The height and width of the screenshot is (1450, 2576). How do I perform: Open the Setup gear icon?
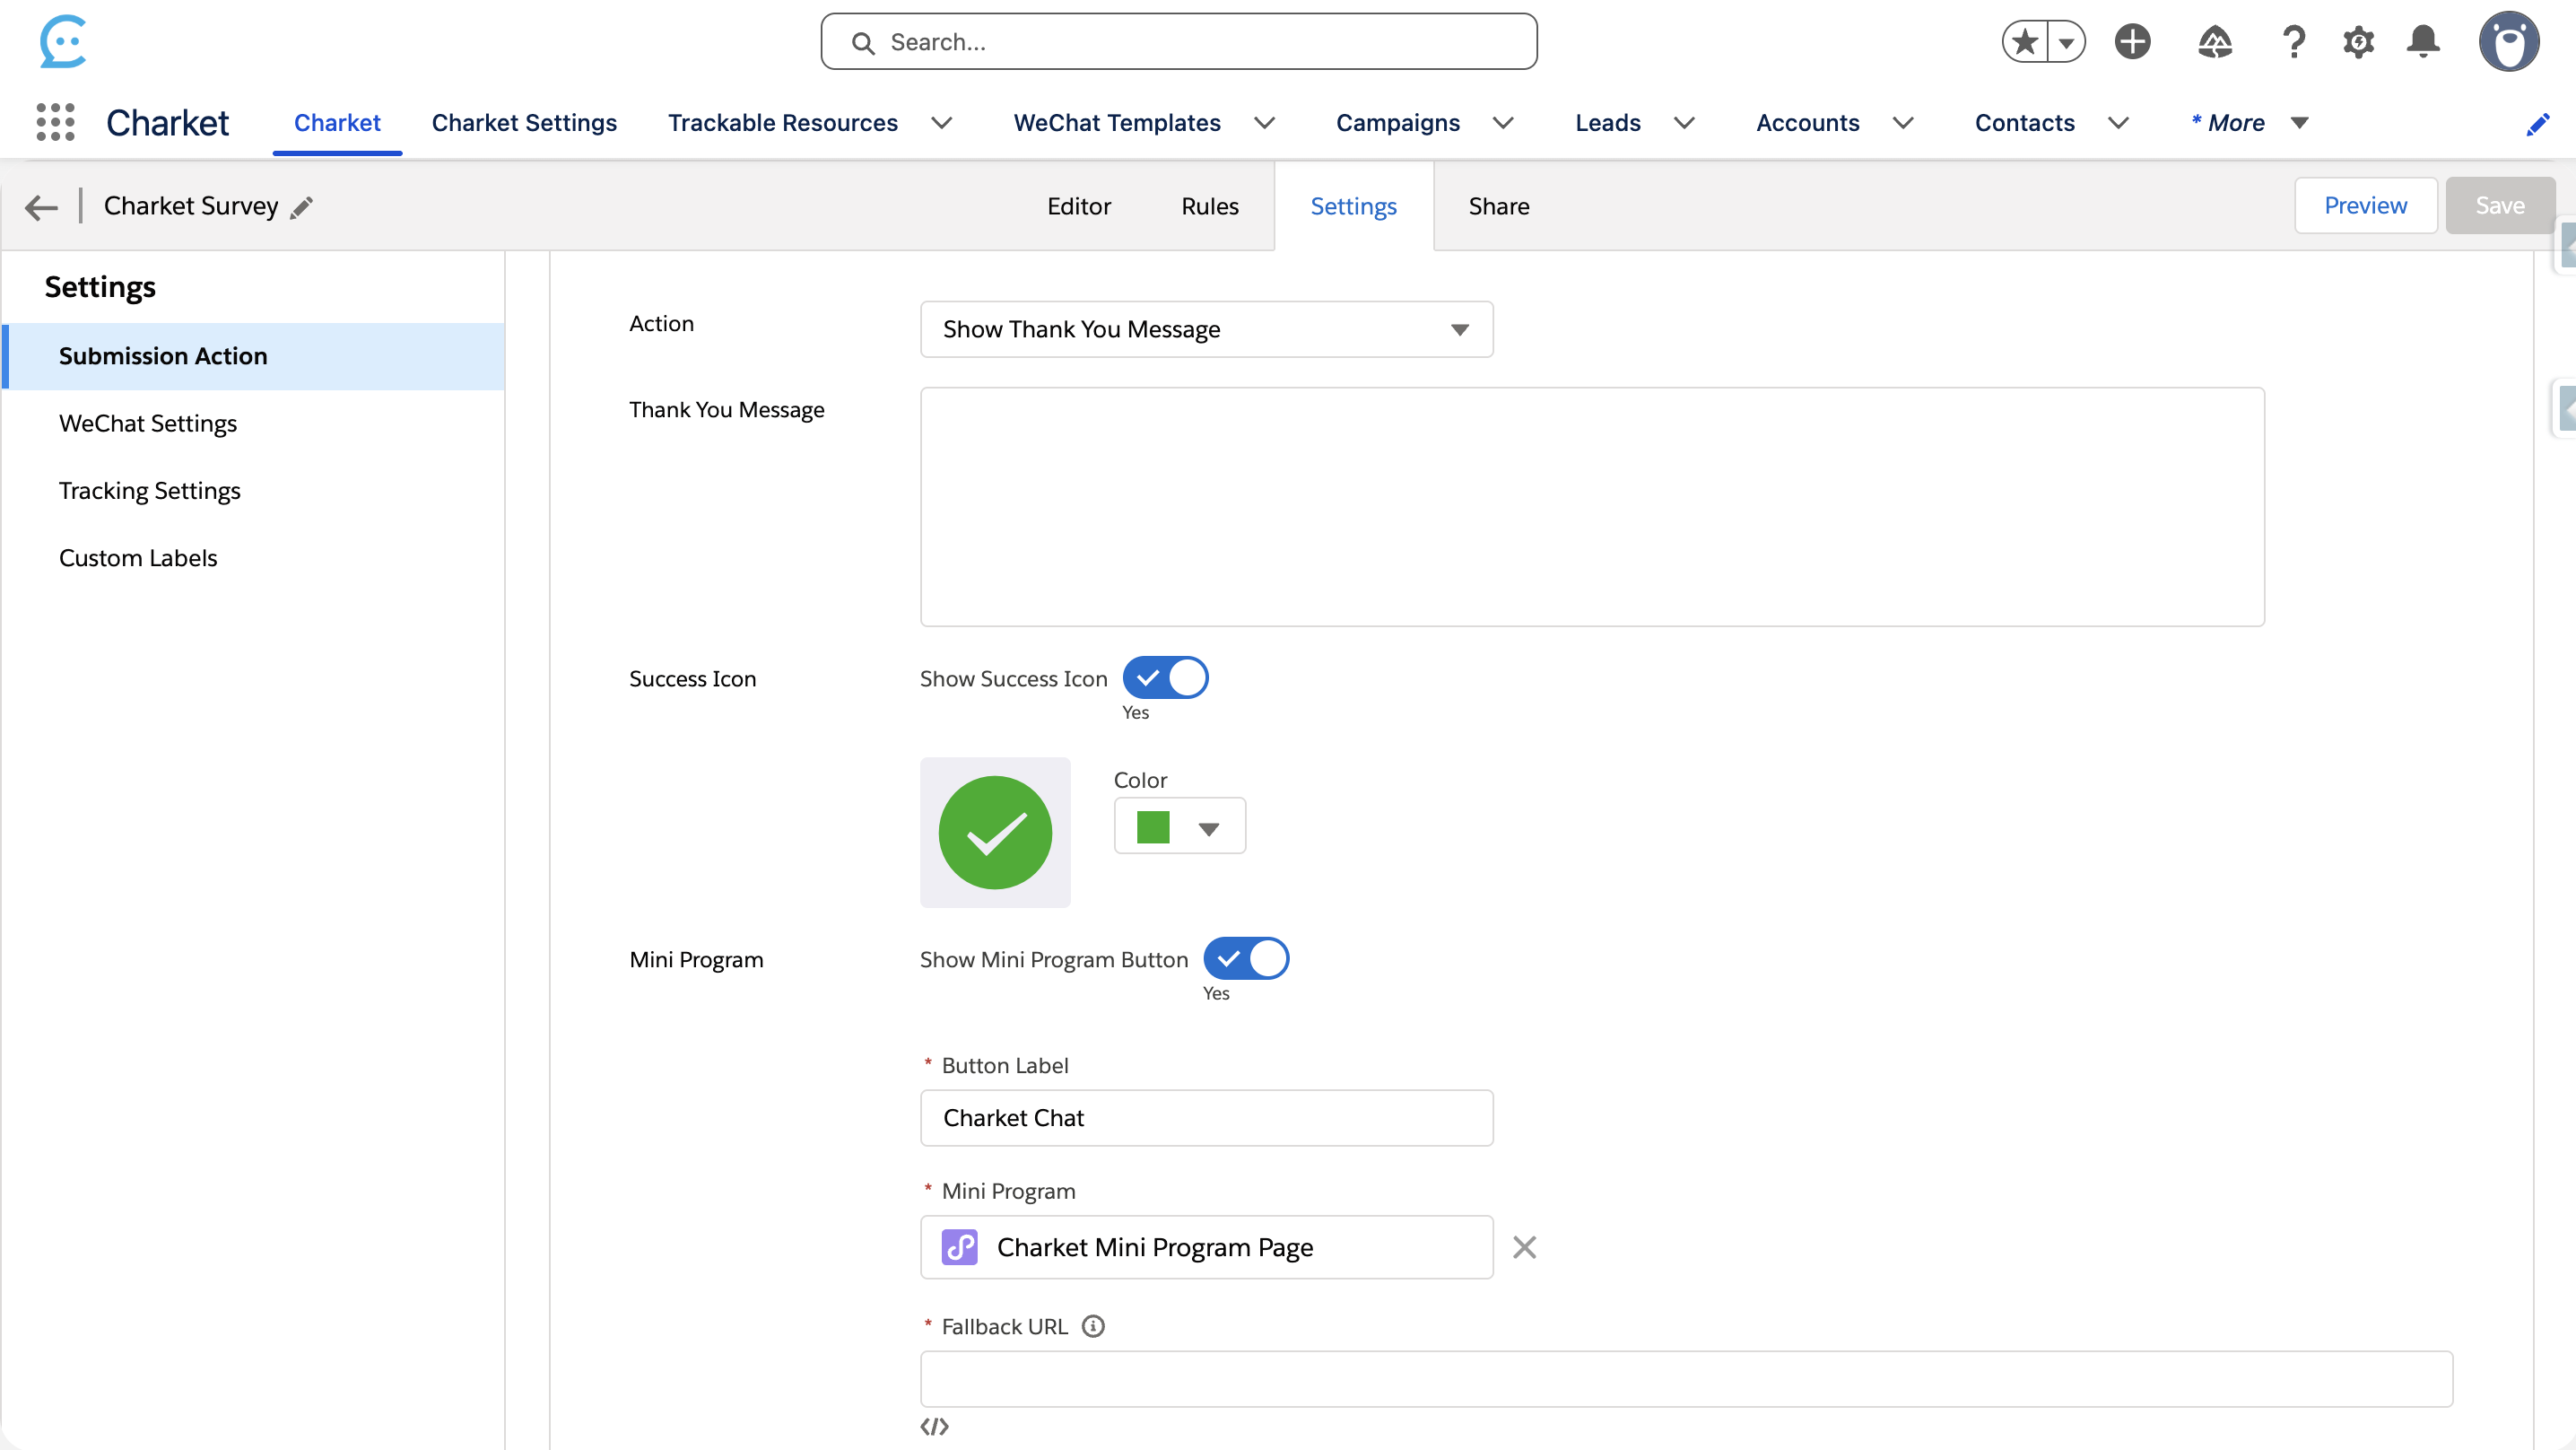[x=2358, y=42]
